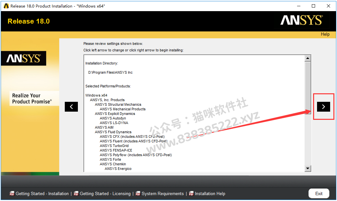337x201 pixels.
Task: Click the ANSYS logo in left sidebar
Action: pos(24,58)
